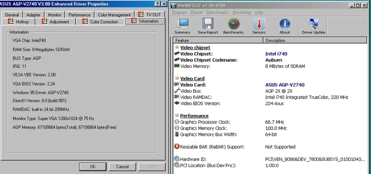Switch to the Color Management tab
This screenshot has width=371, height=174.
[x=114, y=15]
